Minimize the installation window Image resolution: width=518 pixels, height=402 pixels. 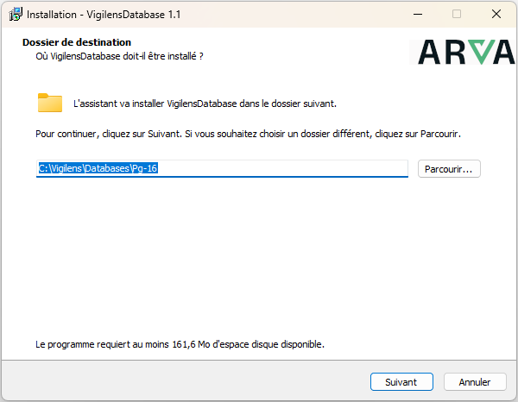418,14
